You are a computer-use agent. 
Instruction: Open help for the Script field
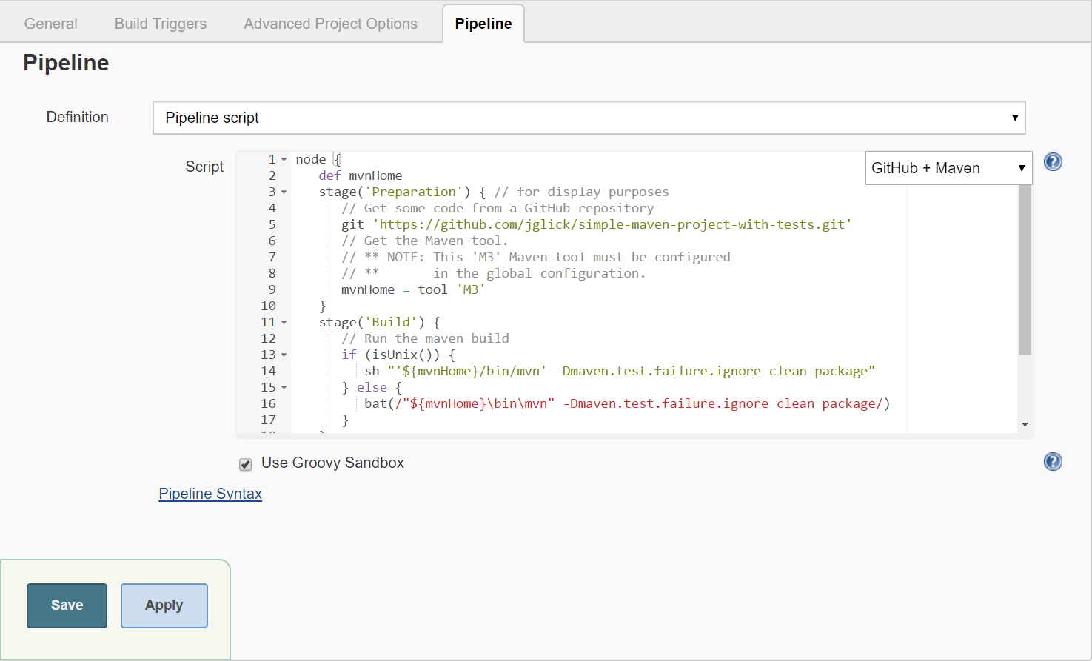tap(1053, 162)
